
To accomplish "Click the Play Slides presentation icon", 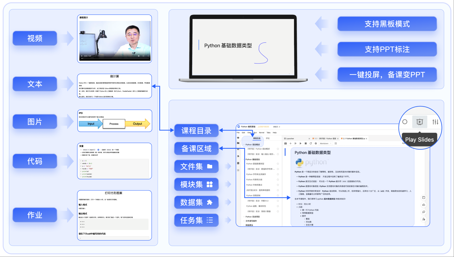I will click(x=419, y=122).
